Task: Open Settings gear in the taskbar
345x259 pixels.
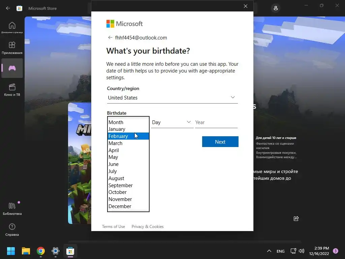Action: [x=56, y=251]
